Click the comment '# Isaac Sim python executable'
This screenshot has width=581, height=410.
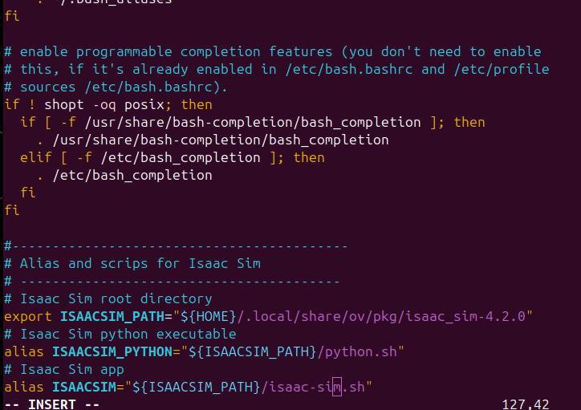120,334
